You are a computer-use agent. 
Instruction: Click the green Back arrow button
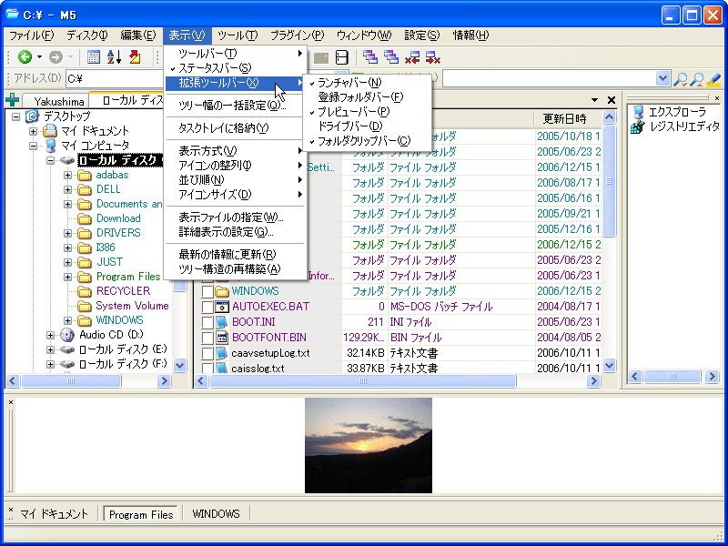(x=25, y=57)
